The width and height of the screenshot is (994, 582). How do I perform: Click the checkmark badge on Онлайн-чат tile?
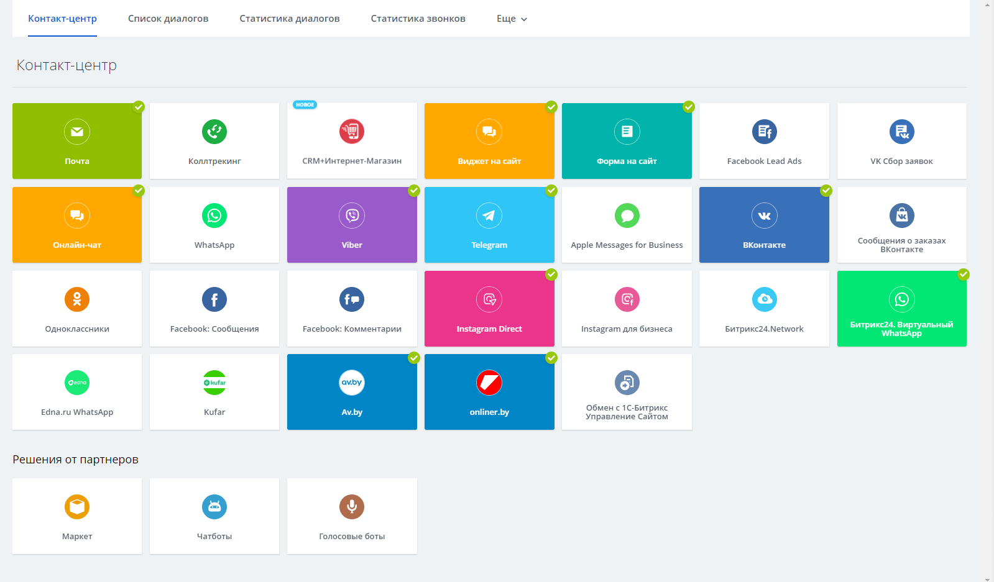139,191
